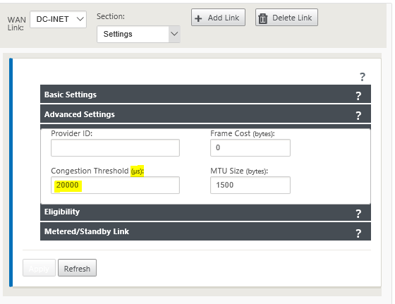Click the Congestion Threshold field showing 20000
Screen dimensions: 395x304
tap(115, 185)
